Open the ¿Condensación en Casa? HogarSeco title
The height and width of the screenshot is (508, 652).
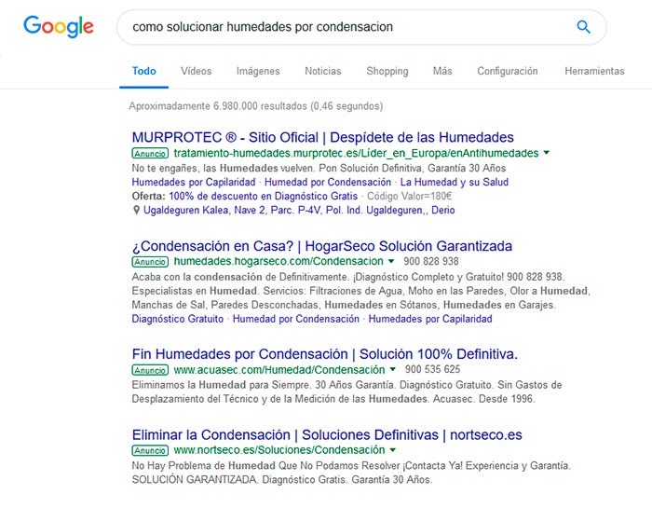click(322, 246)
